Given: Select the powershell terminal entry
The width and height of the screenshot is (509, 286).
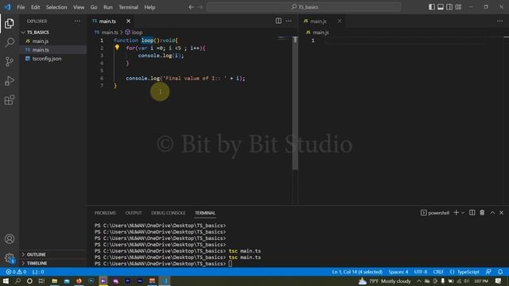Looking at the screenshot, I should click(435, 213).
